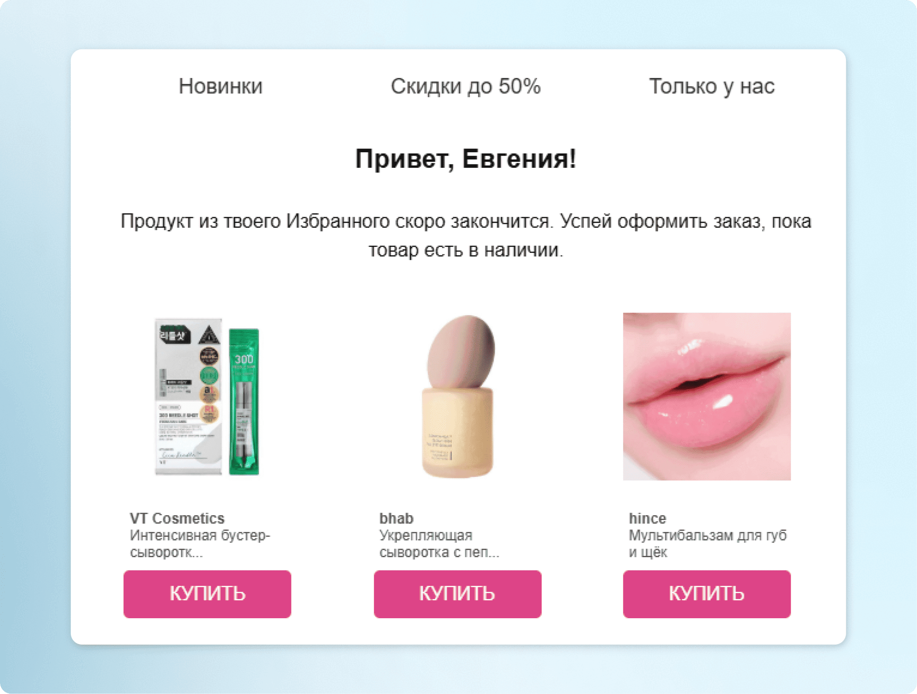The width and height of the screenshot is (917, 694).
Task: Open Интенсивная бустер-сыворотк... product description
Action: coord(200,544)
